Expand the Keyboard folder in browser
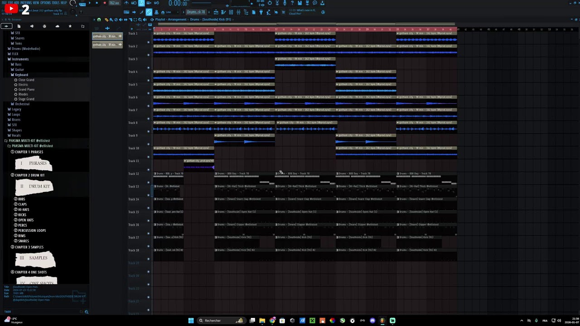 pos(21,75)
